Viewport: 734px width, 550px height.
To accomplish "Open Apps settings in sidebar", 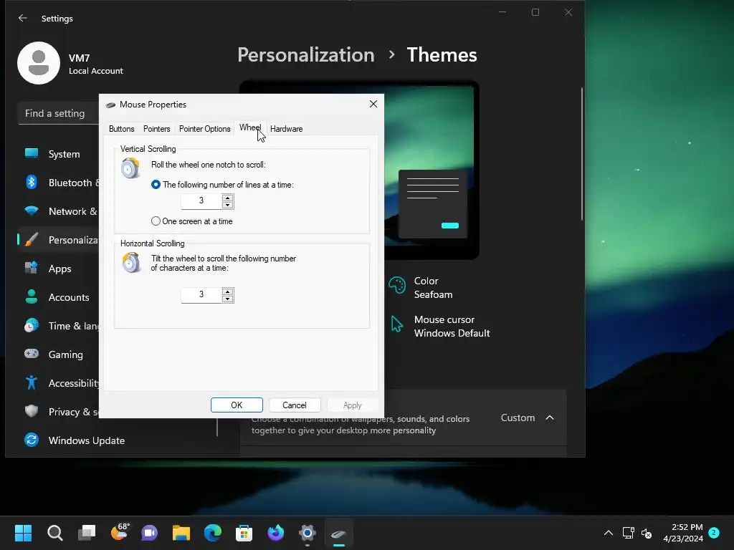I will coord(59,269).
